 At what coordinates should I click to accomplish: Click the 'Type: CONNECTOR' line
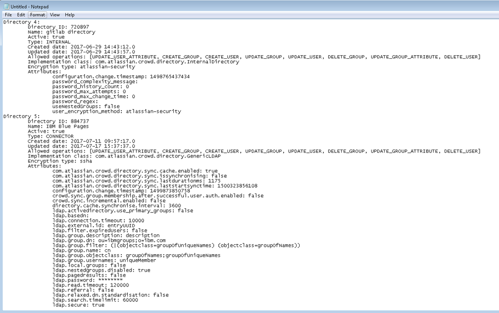coord(50,136)
